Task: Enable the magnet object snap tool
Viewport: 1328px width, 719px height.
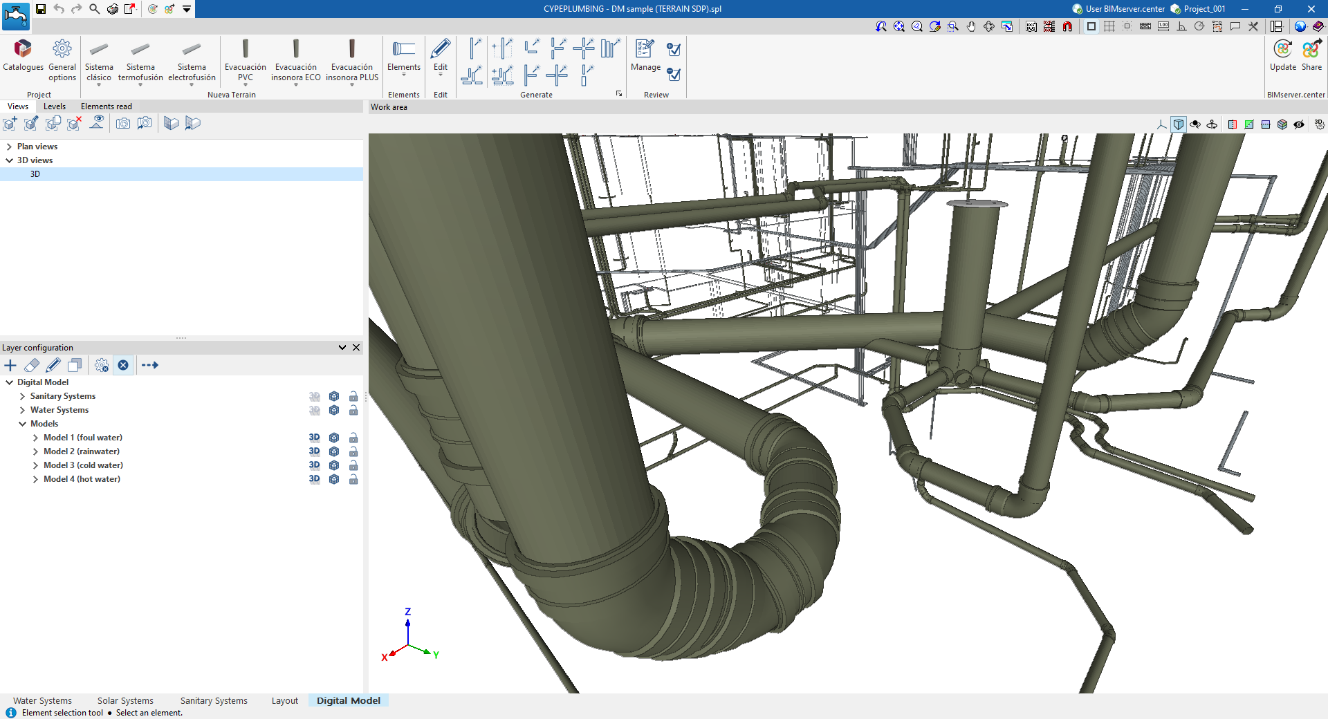Action: tap(1067, 26)
